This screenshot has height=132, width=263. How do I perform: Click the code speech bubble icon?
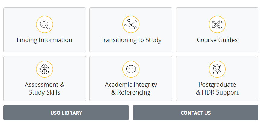[131, 69]
